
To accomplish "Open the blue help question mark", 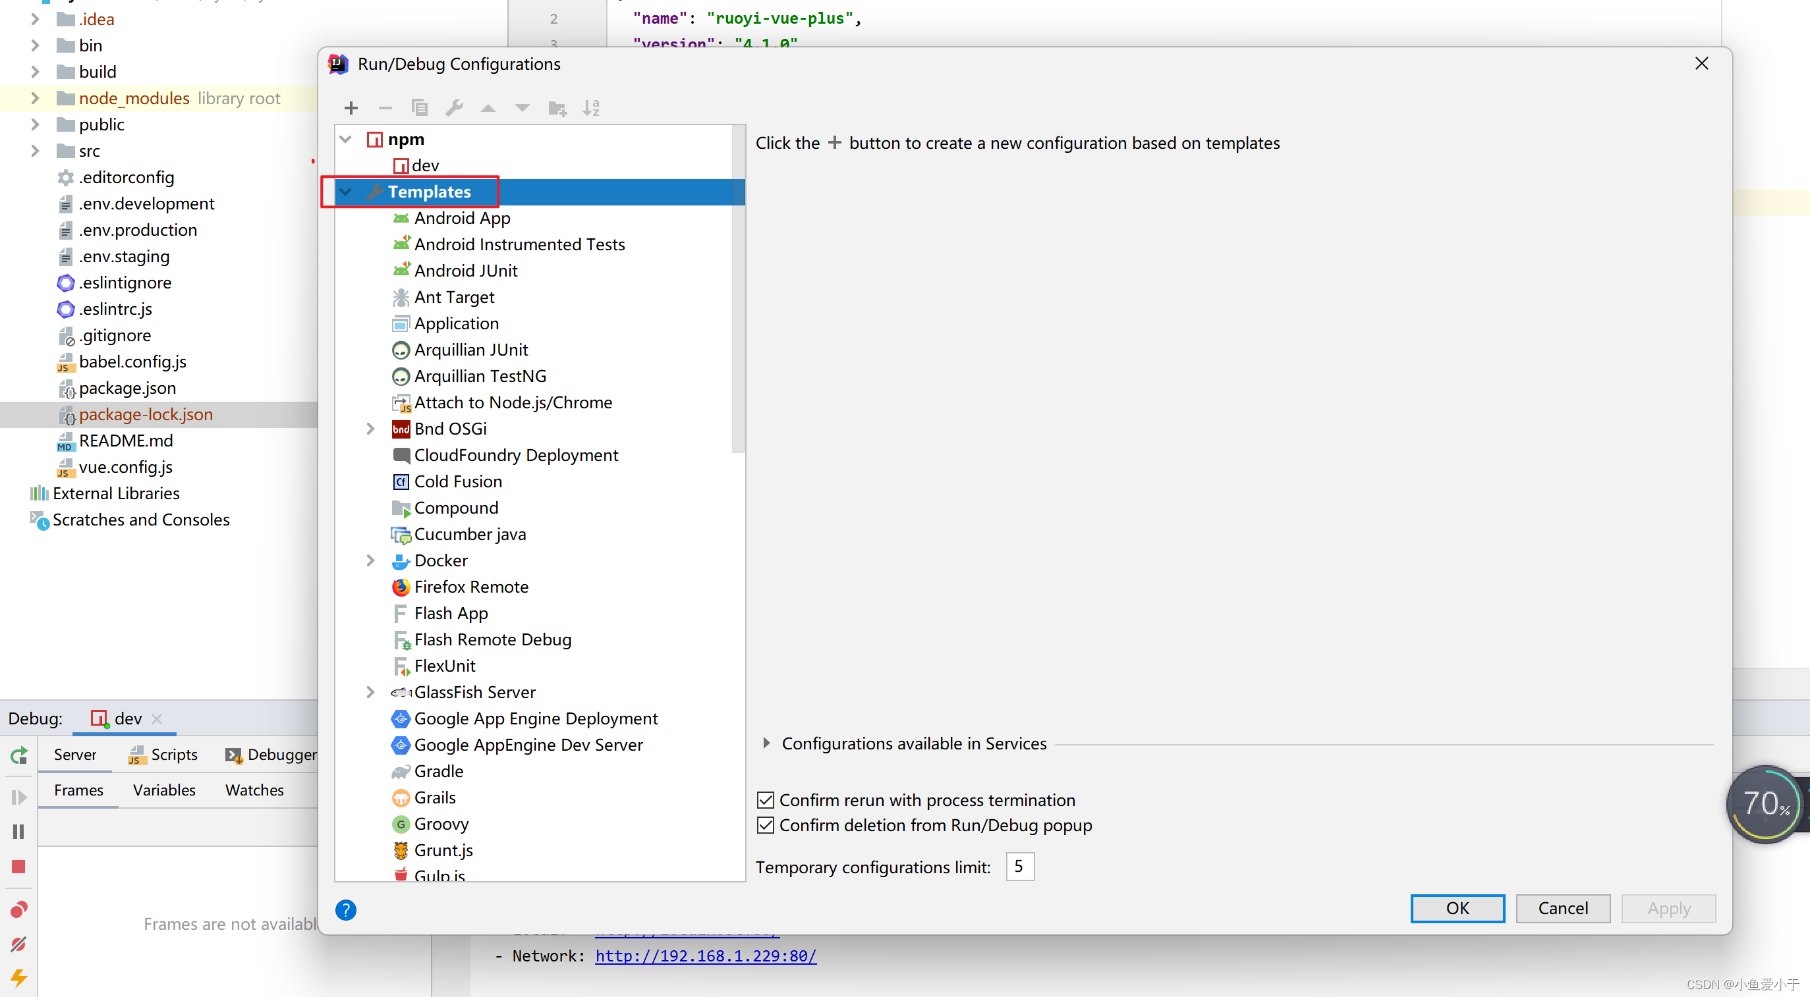I will [346, 910].
